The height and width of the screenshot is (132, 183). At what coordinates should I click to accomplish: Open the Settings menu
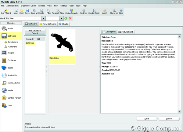click(x=64, y=6)
